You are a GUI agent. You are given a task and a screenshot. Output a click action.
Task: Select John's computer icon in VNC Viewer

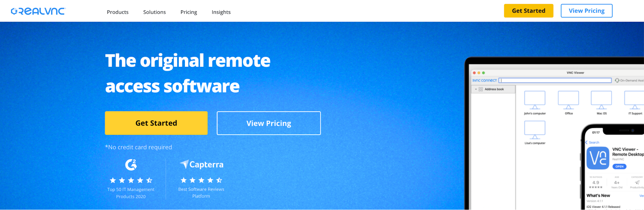(x=535, y=100)
